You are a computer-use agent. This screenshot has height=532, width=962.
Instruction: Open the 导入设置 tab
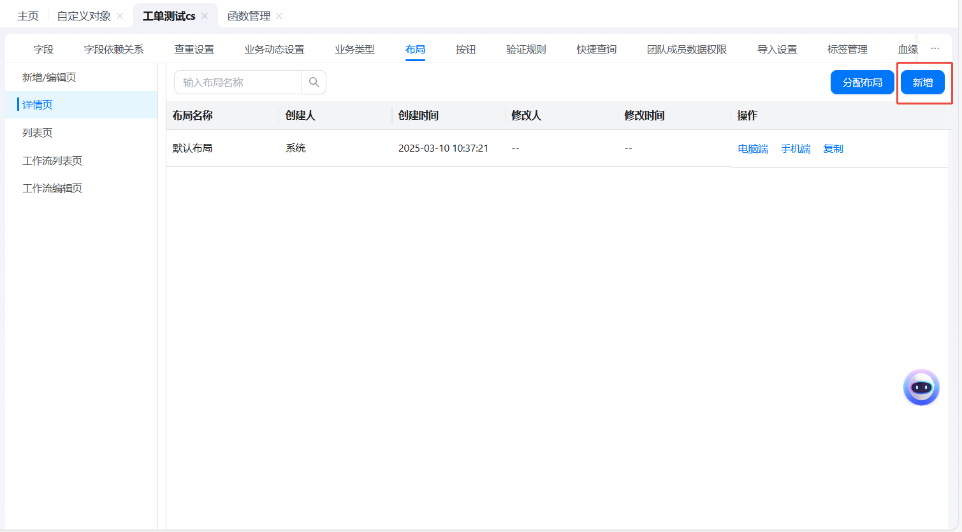tap(777, 49)
